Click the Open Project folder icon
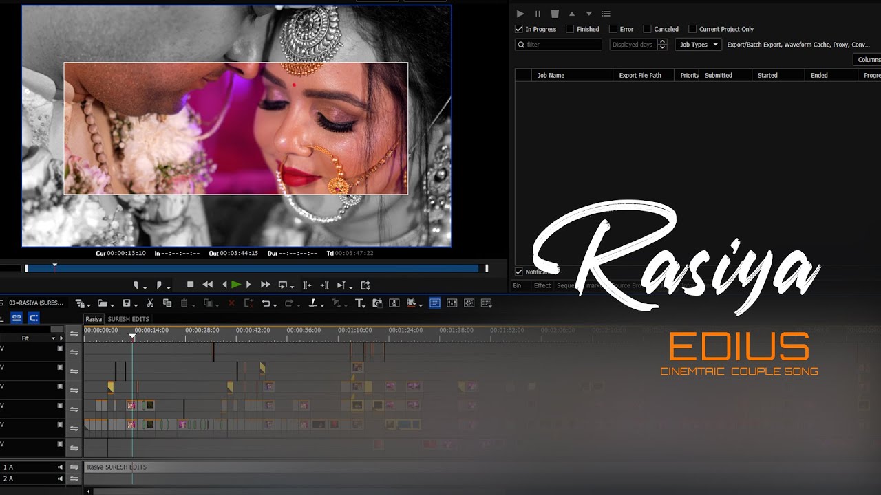 (x=103, y=303)
